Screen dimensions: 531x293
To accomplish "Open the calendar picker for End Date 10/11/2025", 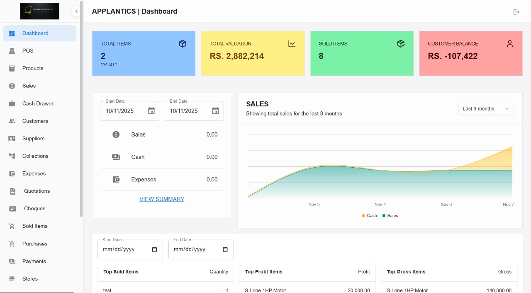I will click(x=215, y=111).
